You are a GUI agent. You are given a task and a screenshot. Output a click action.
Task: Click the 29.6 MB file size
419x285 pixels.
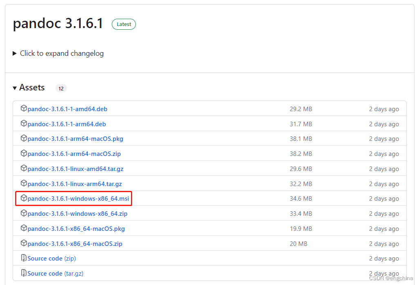click(301, 169)
